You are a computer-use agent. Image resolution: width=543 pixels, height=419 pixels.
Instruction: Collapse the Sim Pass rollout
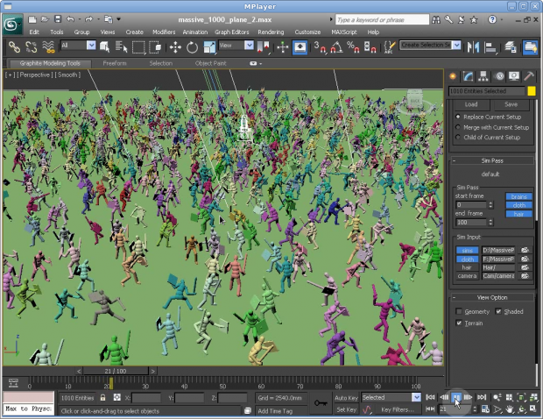(491, 160)
